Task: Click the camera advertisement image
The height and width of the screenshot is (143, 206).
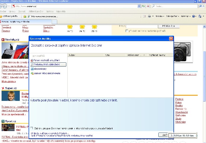Action: [x=183, y=52]
